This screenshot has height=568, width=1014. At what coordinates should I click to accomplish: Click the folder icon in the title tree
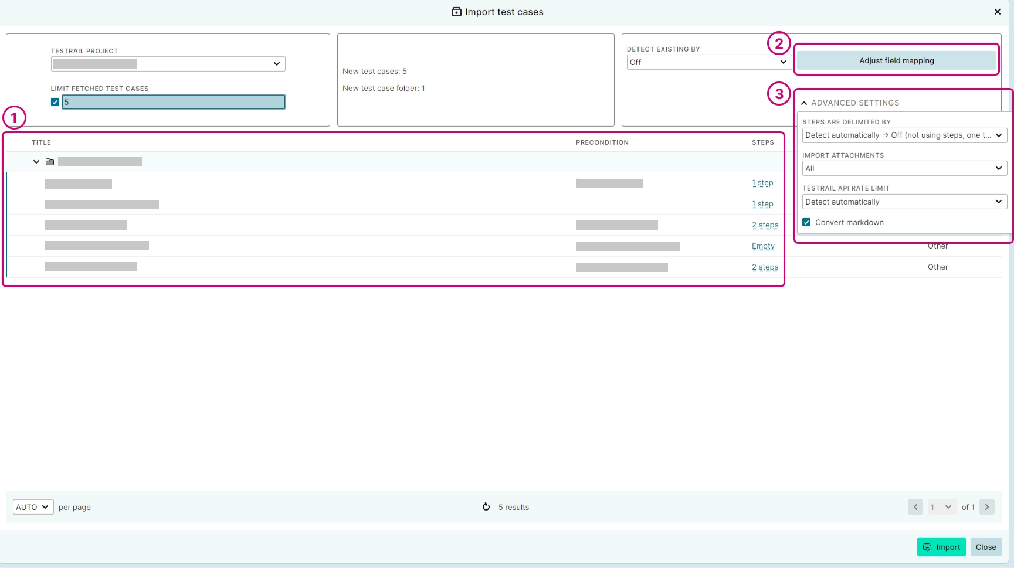[50, 162]
